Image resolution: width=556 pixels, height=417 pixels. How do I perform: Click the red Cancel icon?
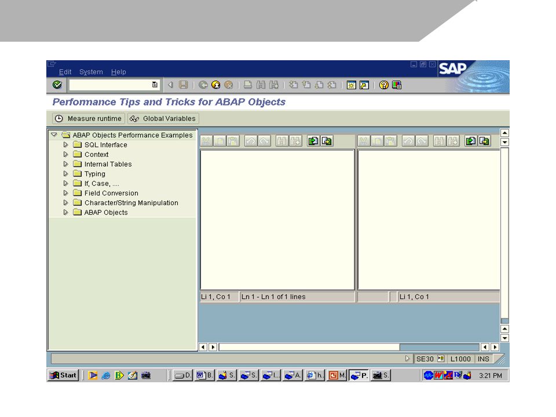click(x=229, y=85)
